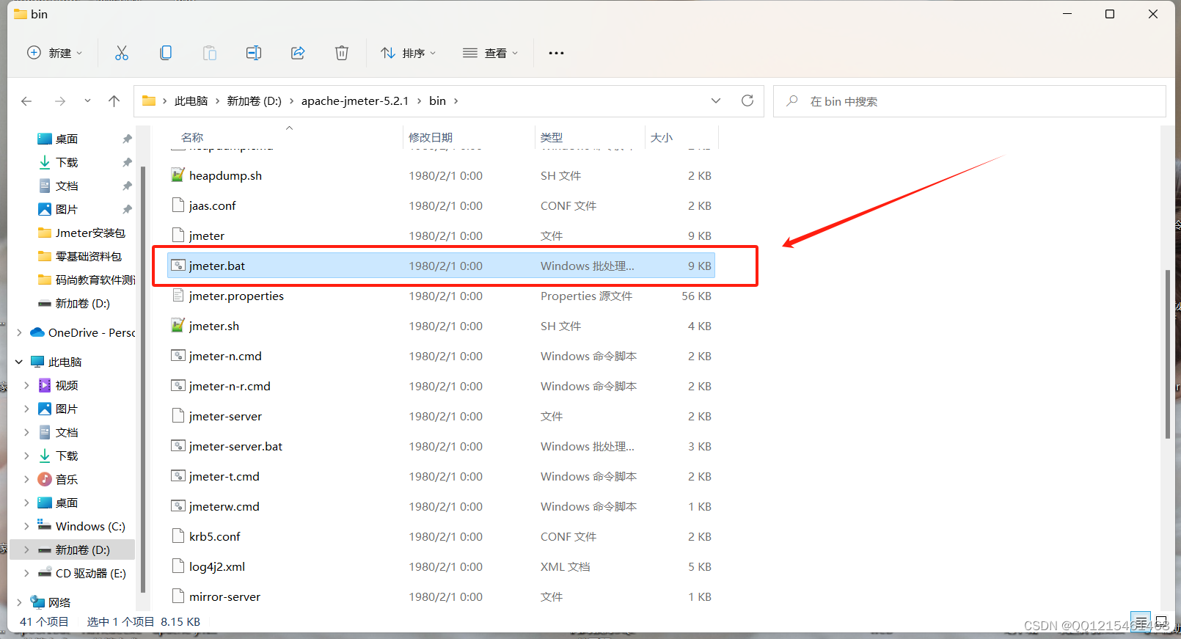Go back with the back arrow

point(26,101)
